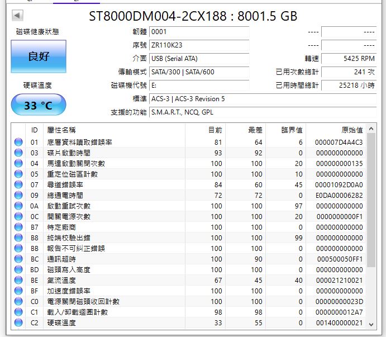Select the 底層資料讀取錯誤率 attribute row
This screenshot has width=386, height=337.
[189, 142]
